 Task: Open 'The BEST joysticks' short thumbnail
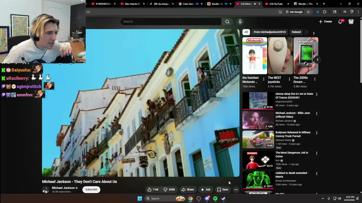click(x=280, y=56)
